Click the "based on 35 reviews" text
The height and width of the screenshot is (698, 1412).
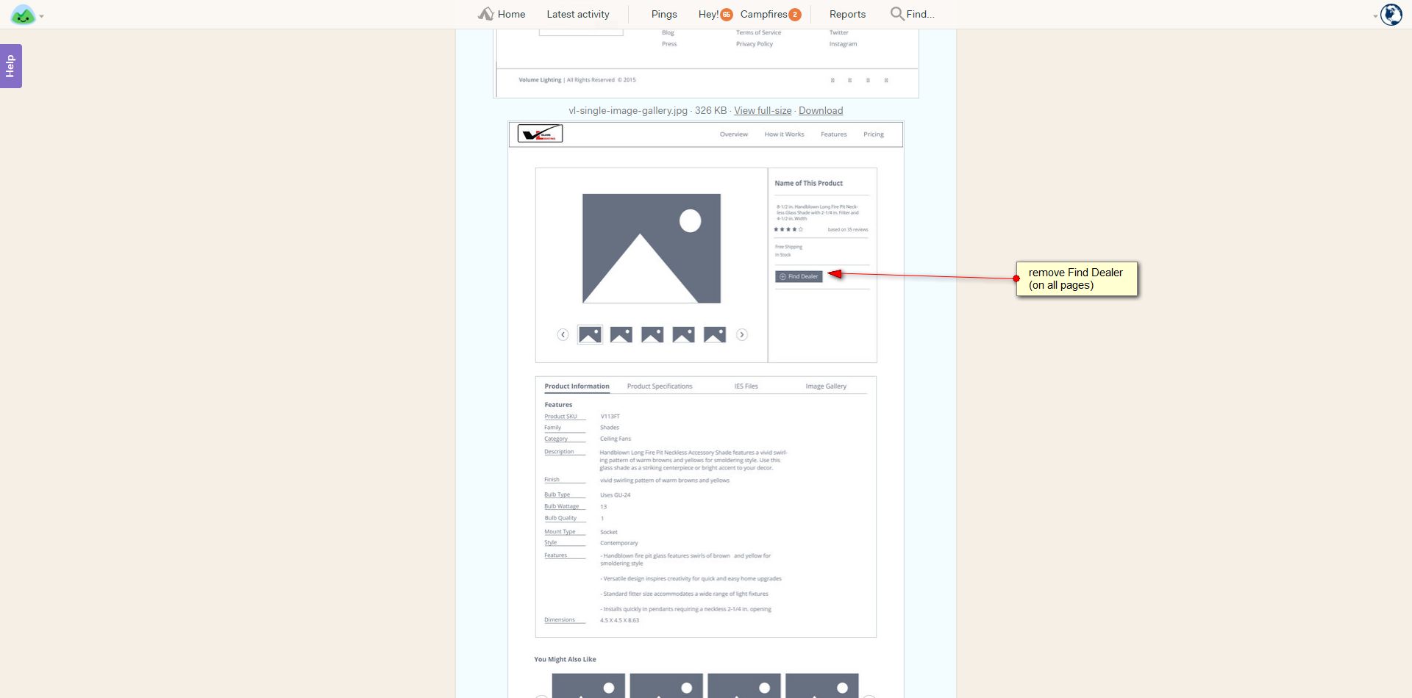848,230
